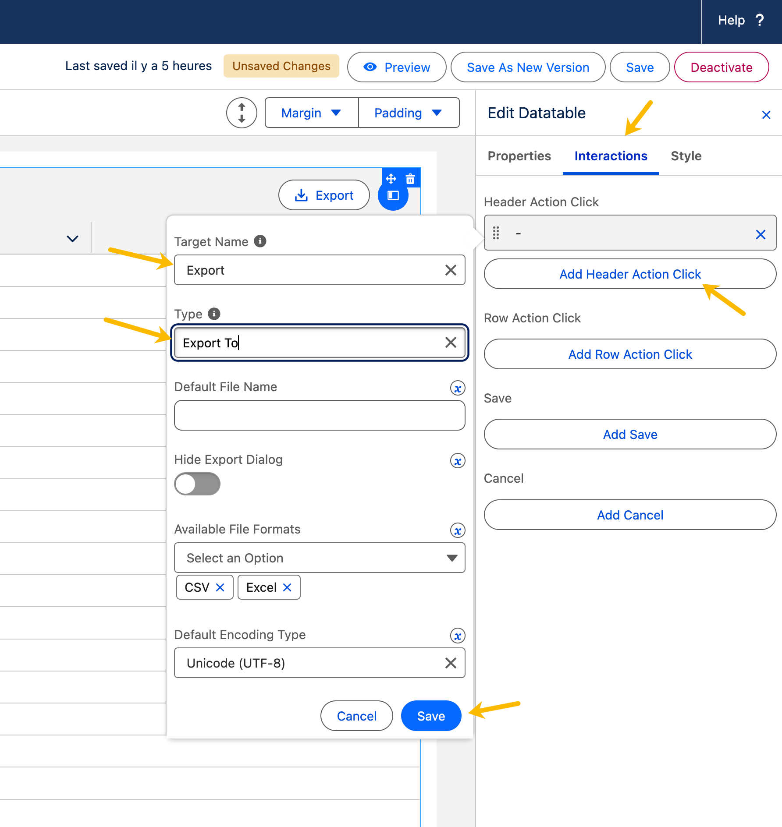Screen dimensions: 782x827
Task: Click Save As New Version button
Action: point(528,67)
